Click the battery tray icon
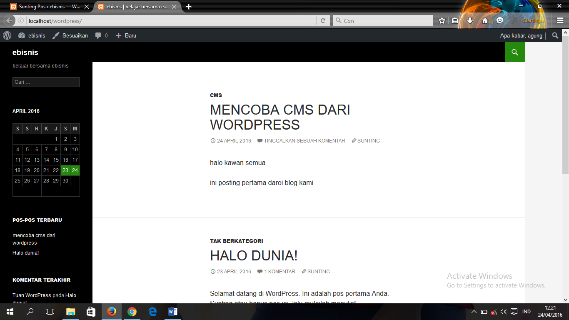Viewport: 569px width, 320px height. click(484, 312)
